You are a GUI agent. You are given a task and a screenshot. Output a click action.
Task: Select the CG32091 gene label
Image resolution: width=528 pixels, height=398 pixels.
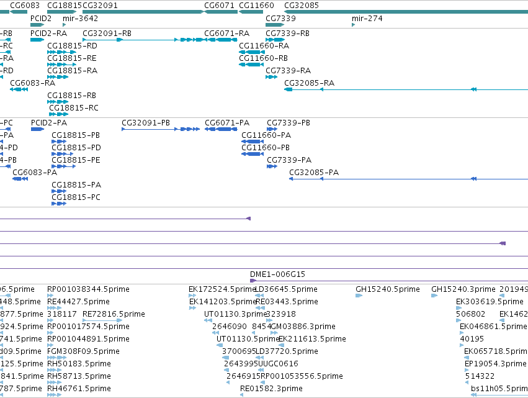coord(100,6)
